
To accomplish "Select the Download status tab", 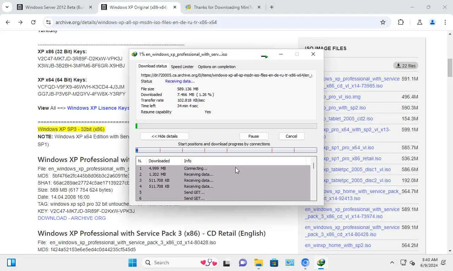I will (x=153, y=66).
